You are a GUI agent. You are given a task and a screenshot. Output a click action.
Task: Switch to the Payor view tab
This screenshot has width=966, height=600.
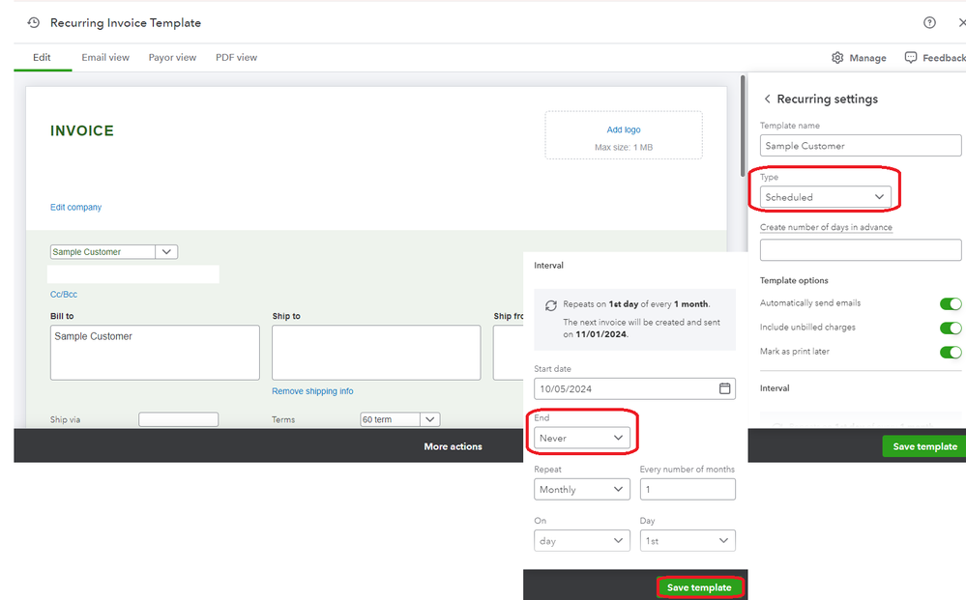[172, 57]
